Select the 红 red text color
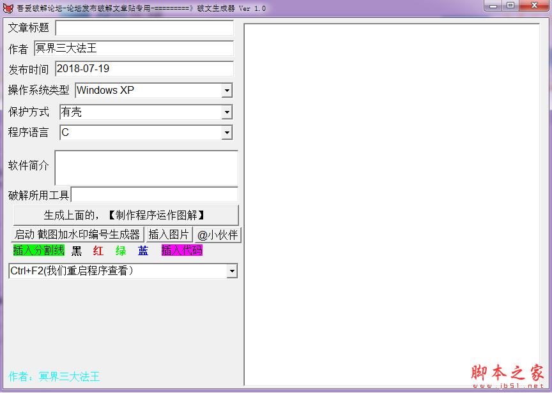This screenshot has height=393, width=552. tap(98, 251)
